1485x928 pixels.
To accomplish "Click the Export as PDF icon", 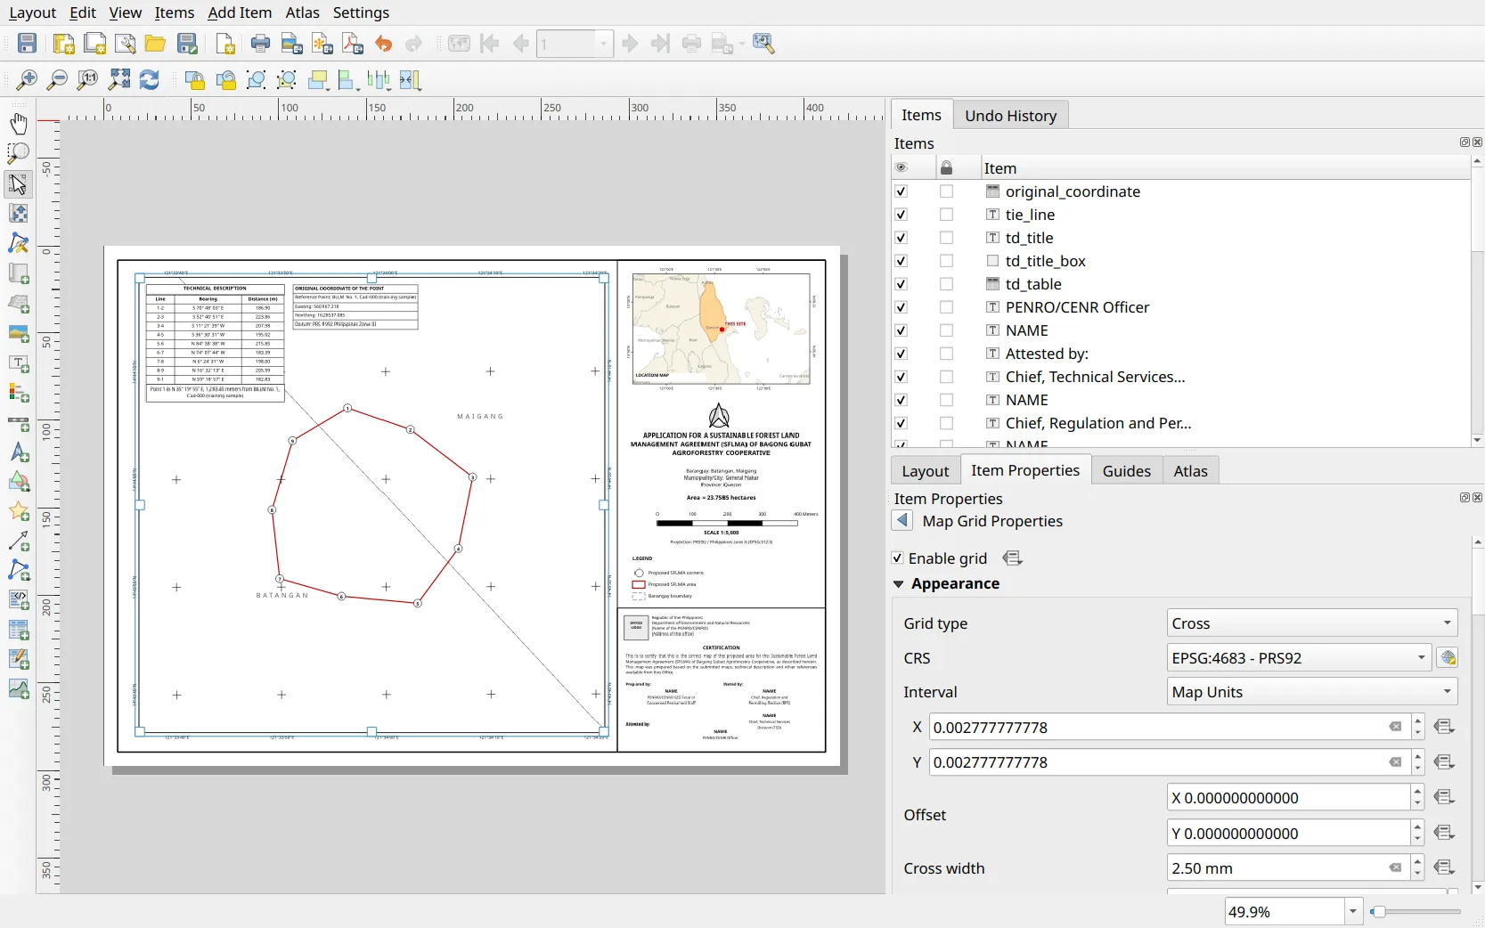I will point(353,44).
